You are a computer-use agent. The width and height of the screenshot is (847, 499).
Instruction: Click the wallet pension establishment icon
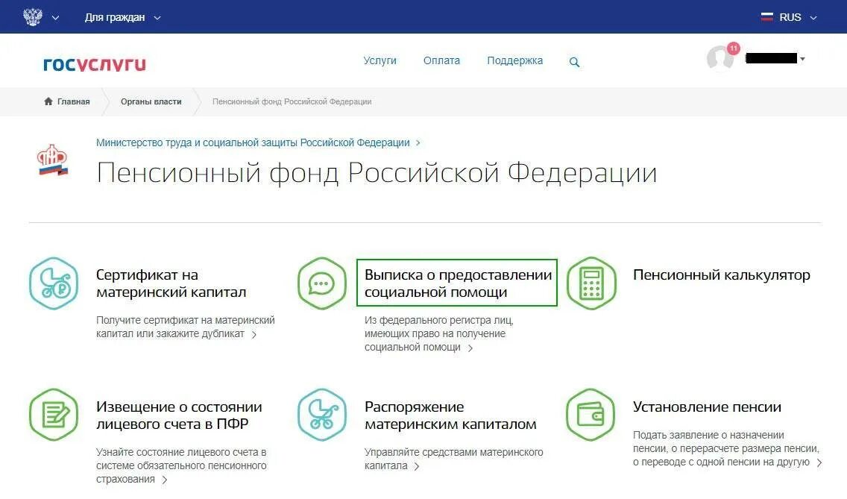click(x=591, y=415)
